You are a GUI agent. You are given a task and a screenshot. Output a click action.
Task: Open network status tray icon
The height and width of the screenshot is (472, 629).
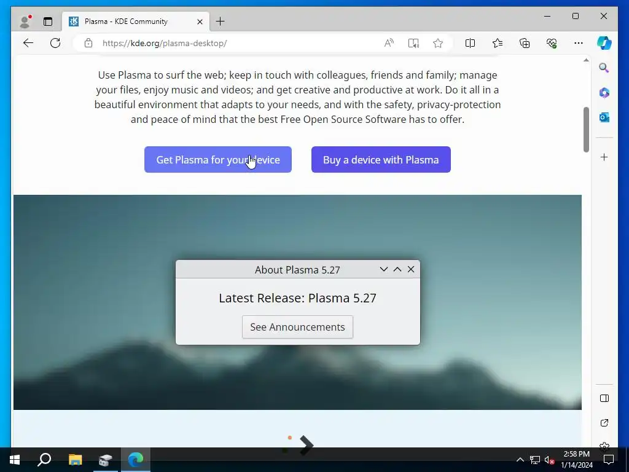[535, 460]
